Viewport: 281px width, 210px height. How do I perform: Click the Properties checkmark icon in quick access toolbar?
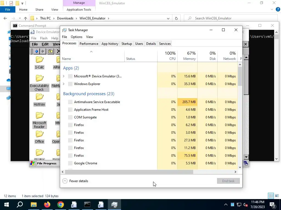coord(11,3)
